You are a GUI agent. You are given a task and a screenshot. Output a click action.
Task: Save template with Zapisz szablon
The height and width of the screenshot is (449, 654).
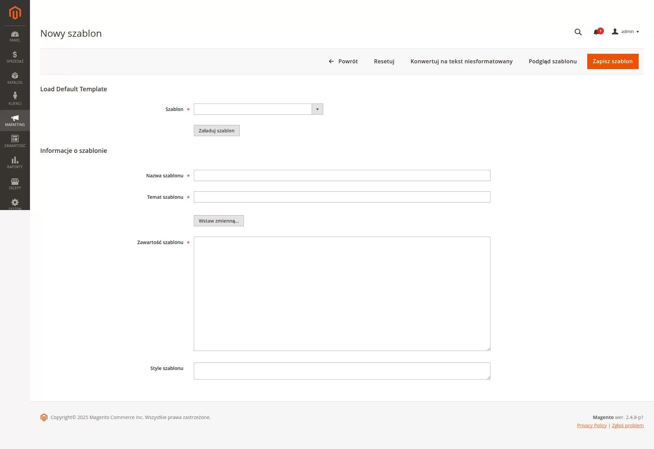(612, 61)
